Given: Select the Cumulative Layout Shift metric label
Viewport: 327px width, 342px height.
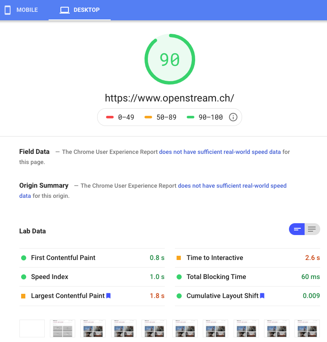Looking at the screenshot, I should coord(223,295).
